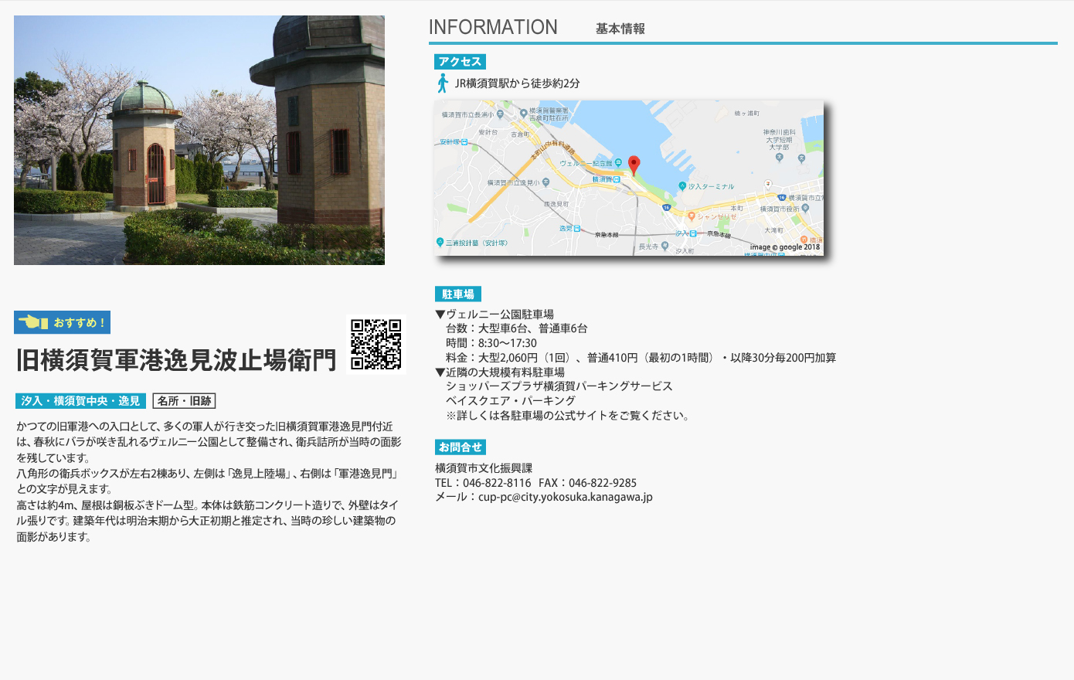Image resolution: width=1074 pixels, height=680 pixels.
Task: Click ヴェルニー記念館 museum marker on map
Action: 618,163
